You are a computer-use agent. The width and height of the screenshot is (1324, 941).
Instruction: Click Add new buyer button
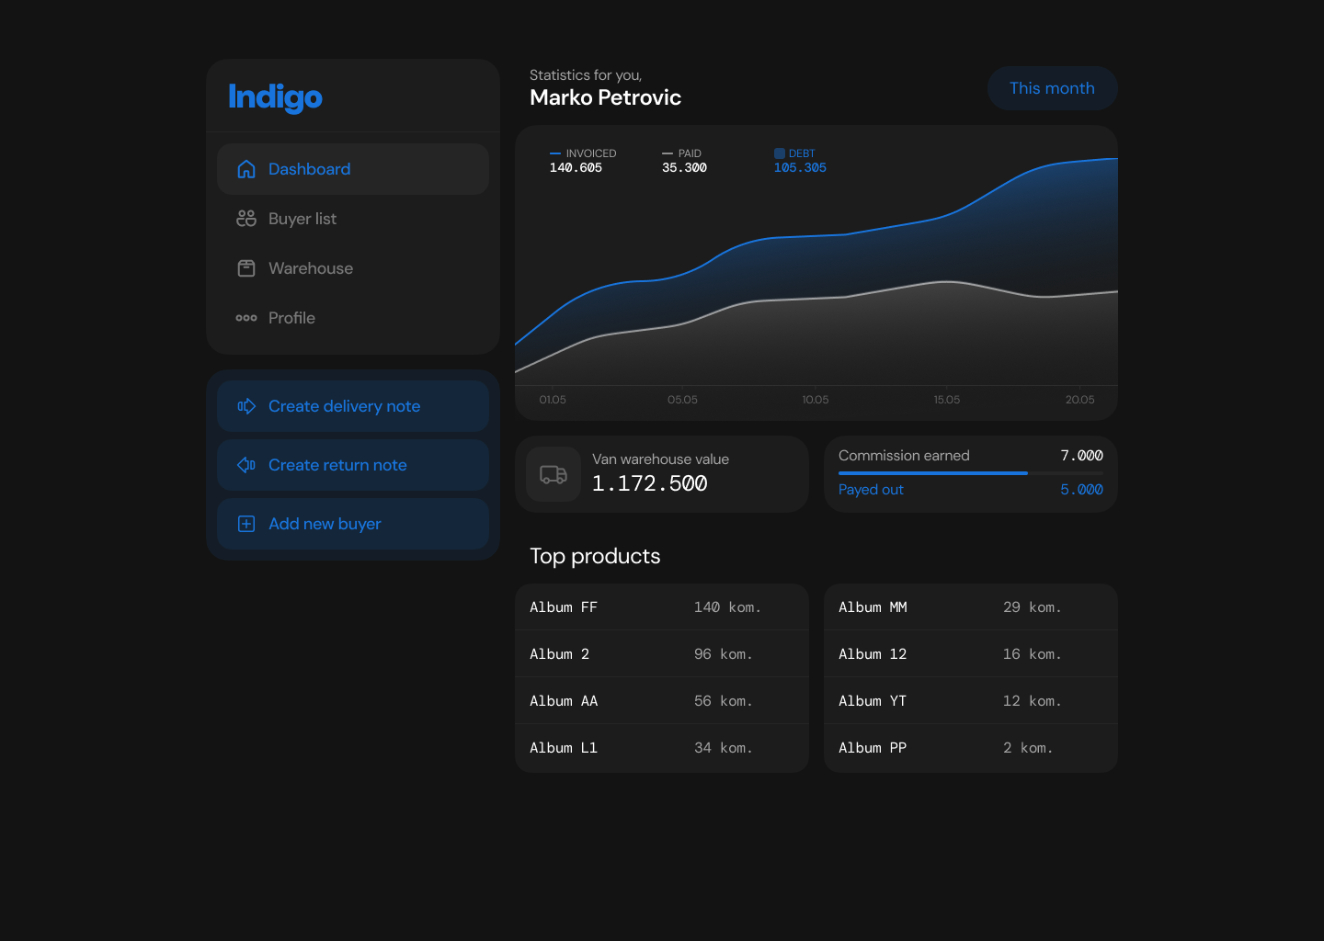353,524
